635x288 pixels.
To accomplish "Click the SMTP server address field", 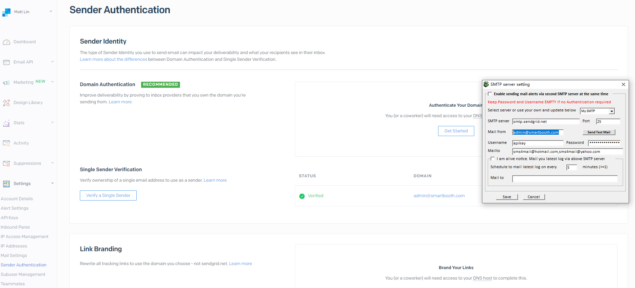I will pos(545,122).
